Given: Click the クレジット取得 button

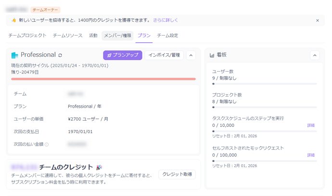Looking at the screenshot, I should point(177,174).
